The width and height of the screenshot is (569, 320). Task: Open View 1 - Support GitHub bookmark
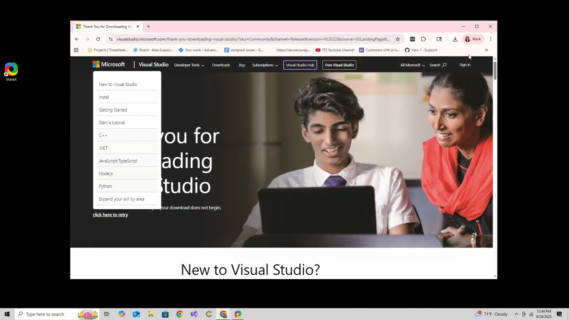(421, 50)
